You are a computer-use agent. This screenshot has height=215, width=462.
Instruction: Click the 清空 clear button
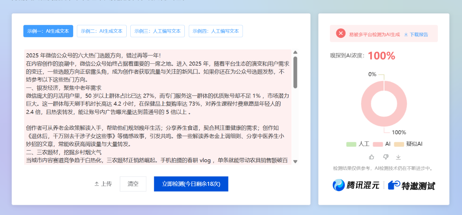coord(133,184)
